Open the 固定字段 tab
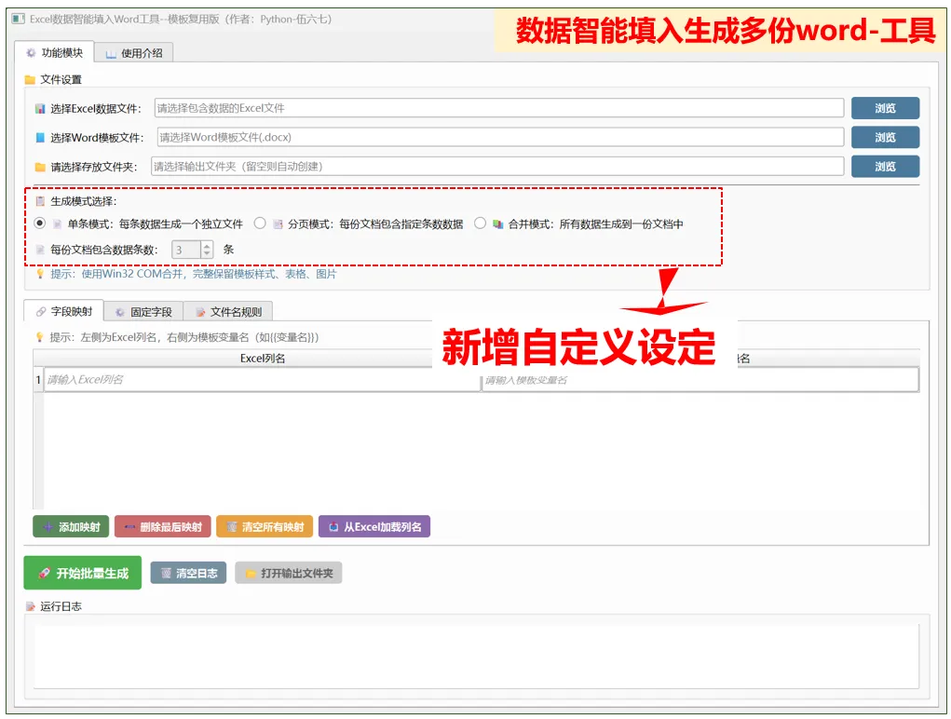The image size is (951, 719). tap(143, 312)
